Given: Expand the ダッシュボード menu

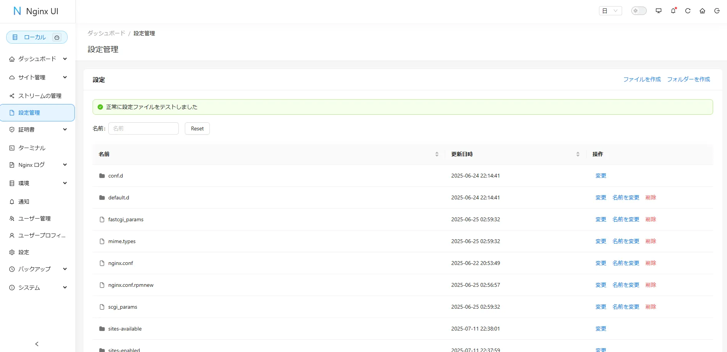Looking at the screenshot, I should tap(38, 59).
